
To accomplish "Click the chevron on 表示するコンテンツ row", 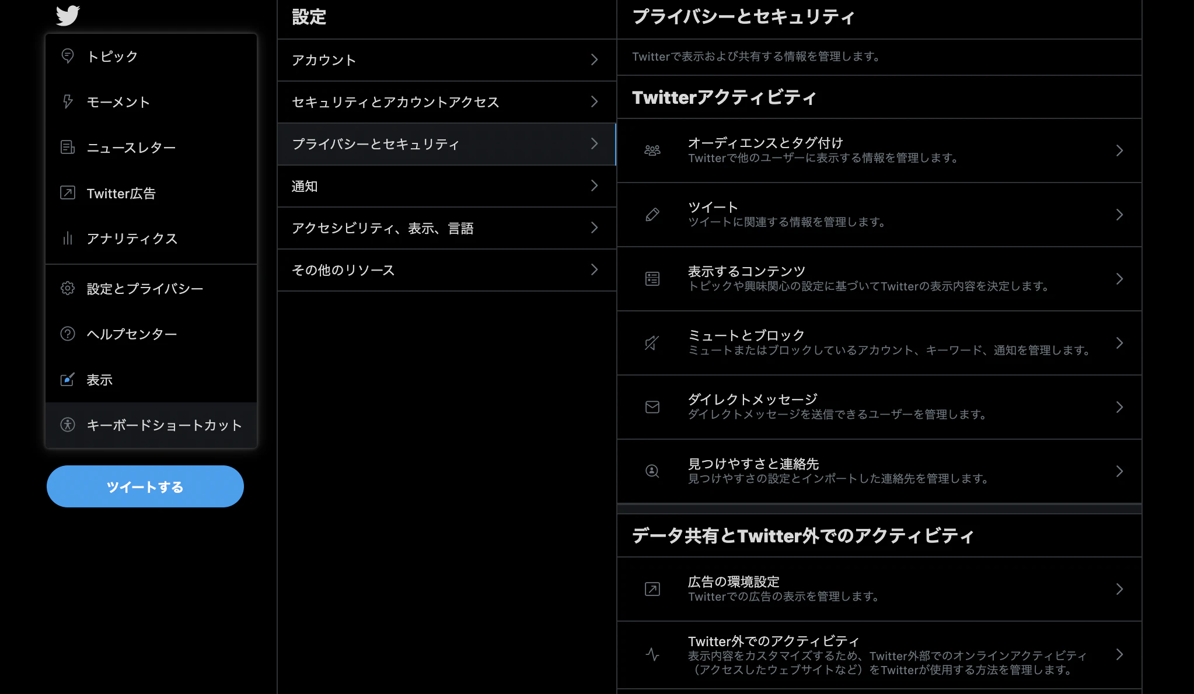I will click(x=1119, y=279).
